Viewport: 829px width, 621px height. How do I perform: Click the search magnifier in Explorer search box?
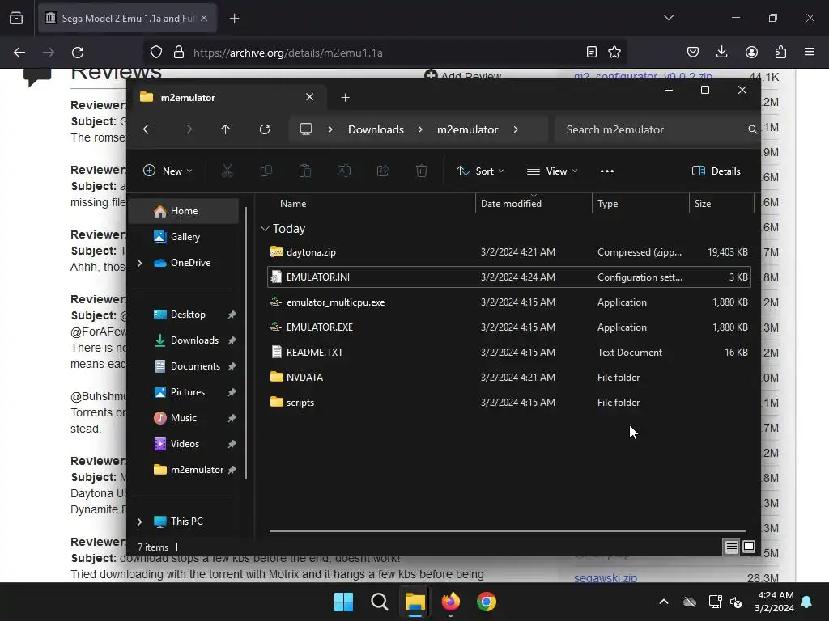tap(752, 129)
